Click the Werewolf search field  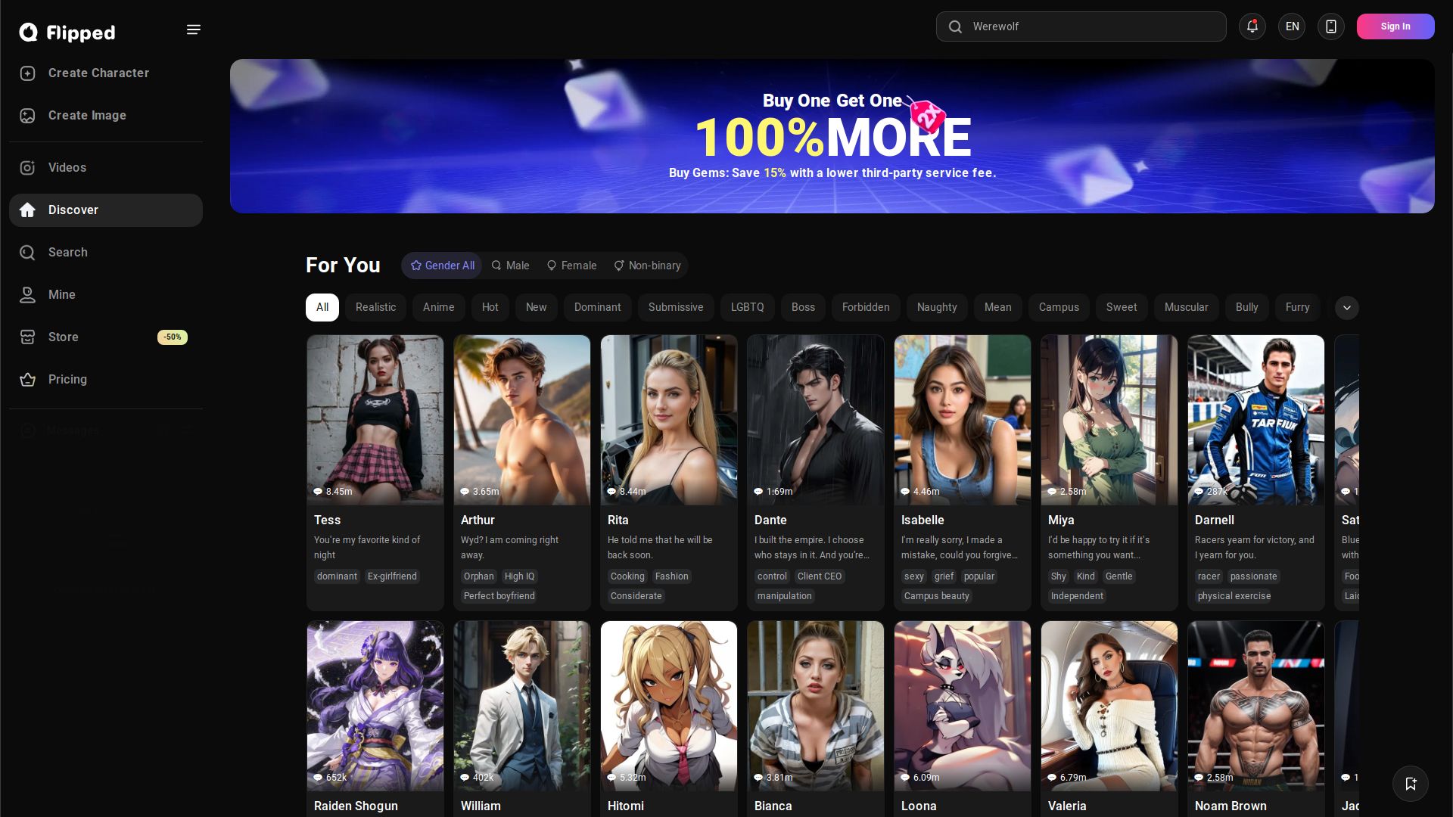click(1081, 26)
